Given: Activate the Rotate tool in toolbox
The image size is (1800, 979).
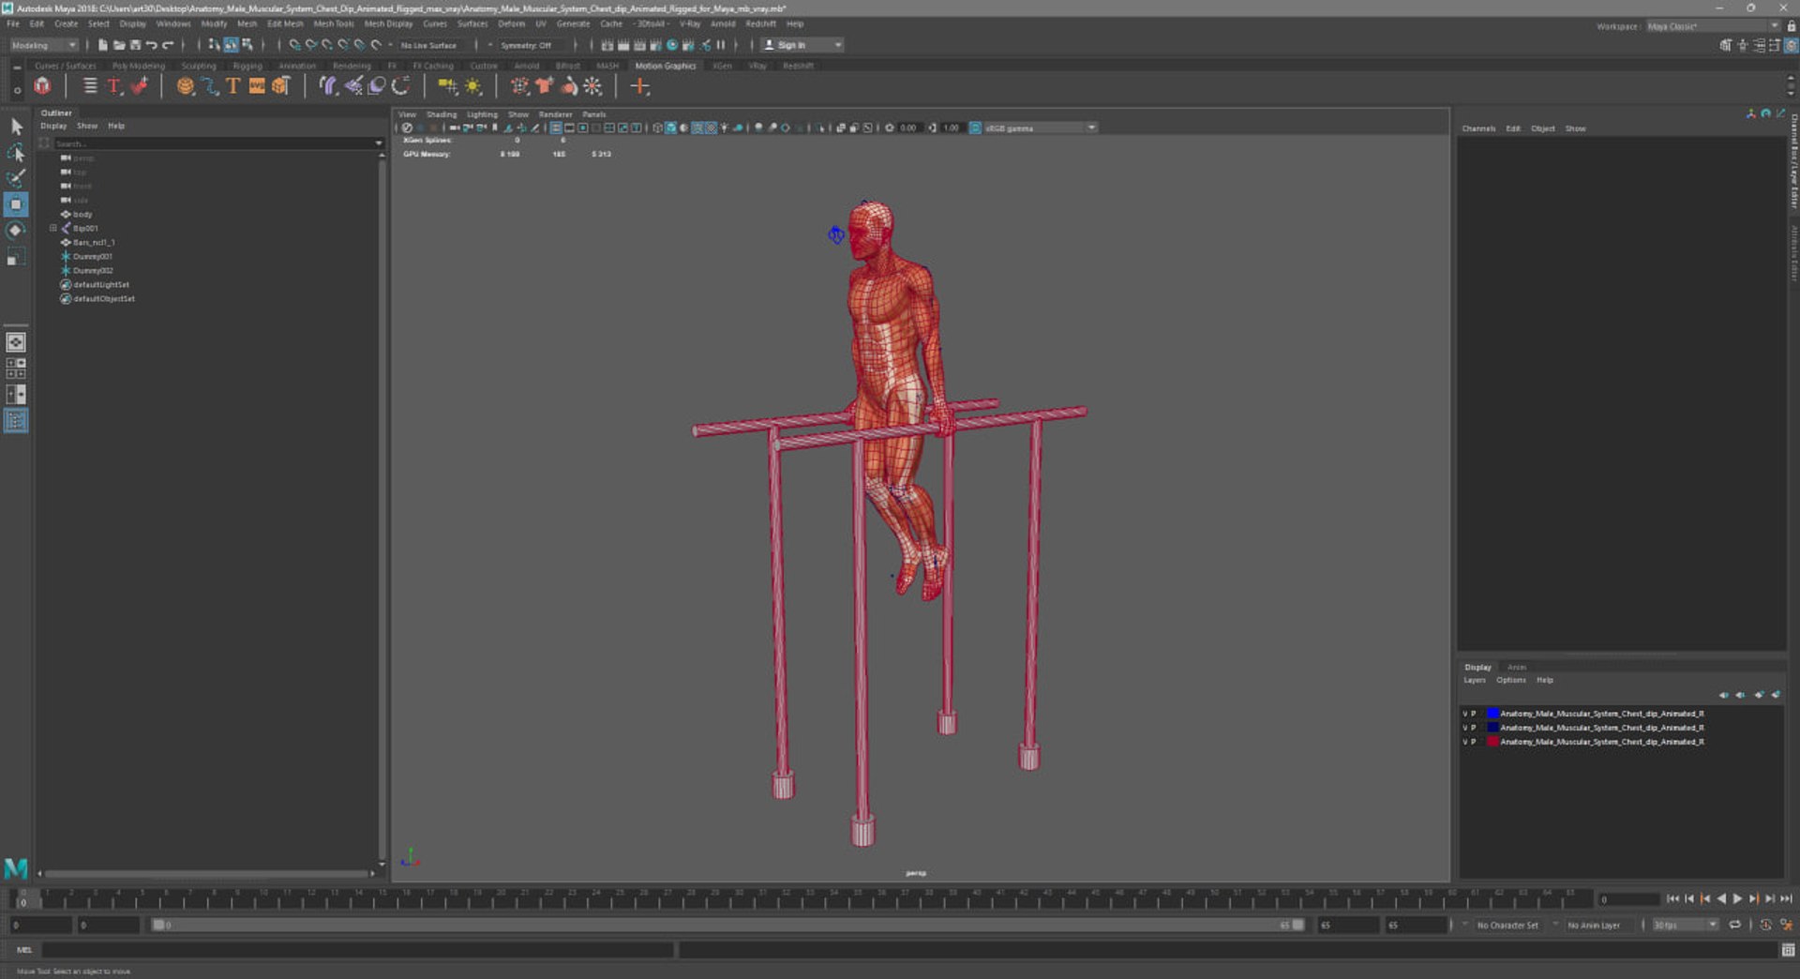Looking at the screenshot, I should [16, 231].
